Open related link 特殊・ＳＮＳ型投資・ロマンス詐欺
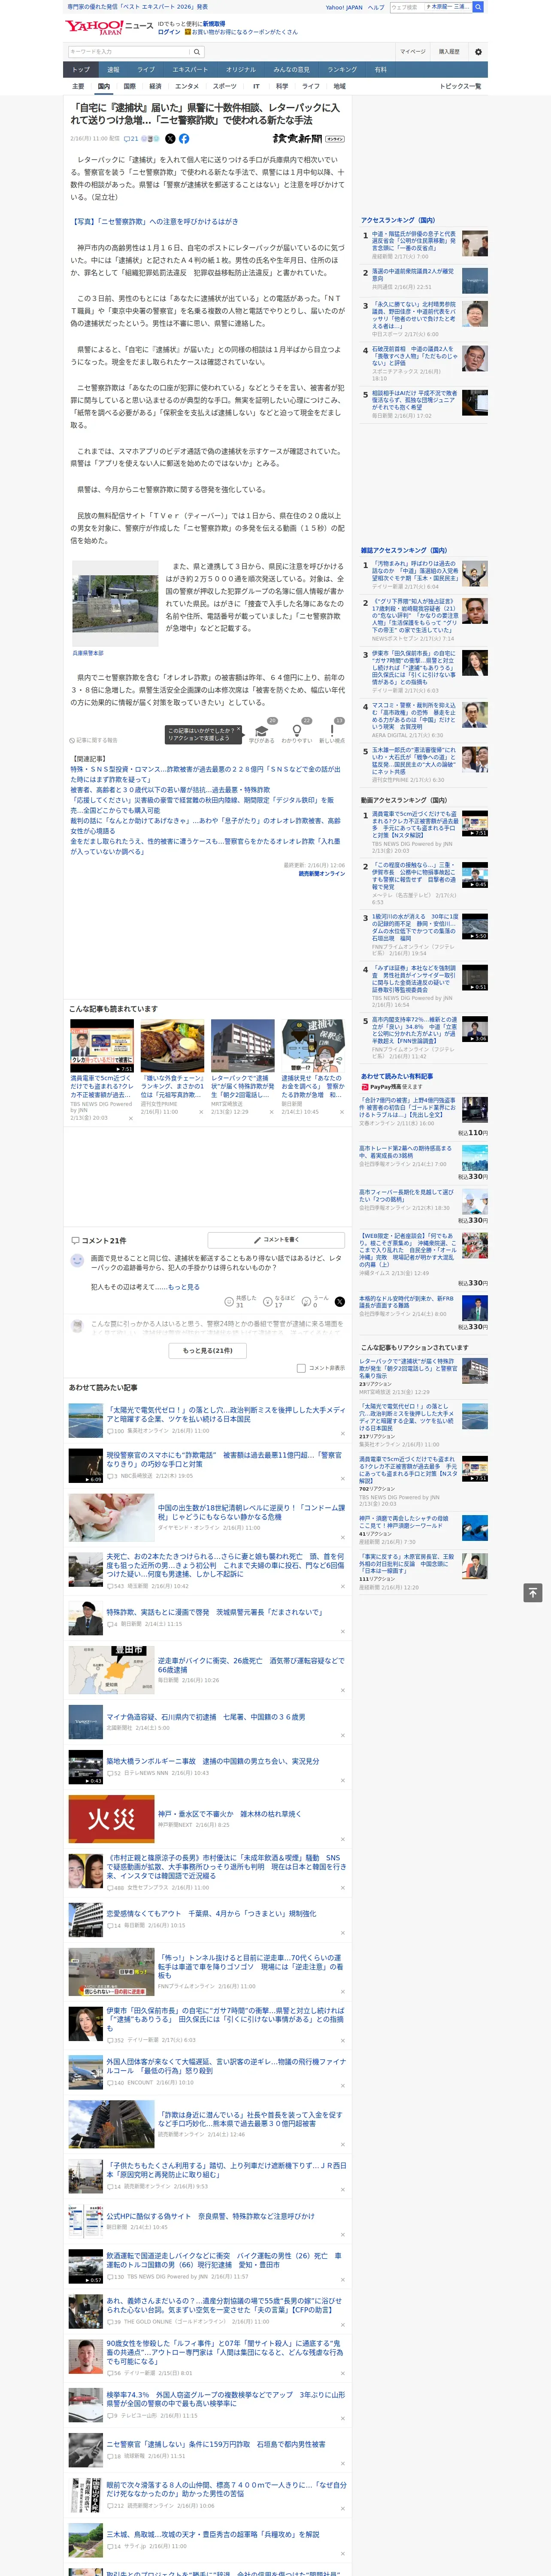551x2576 pixels. [x=205, y=774]
